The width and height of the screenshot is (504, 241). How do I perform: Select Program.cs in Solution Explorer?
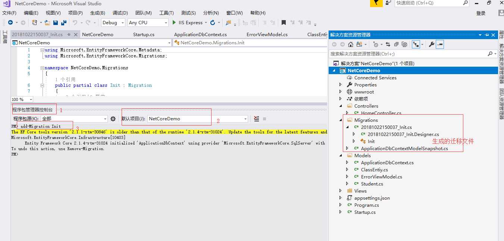click(366, 205)
